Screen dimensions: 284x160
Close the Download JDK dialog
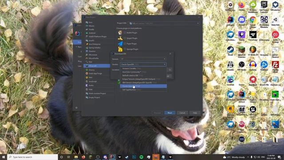tap(170, 54)
